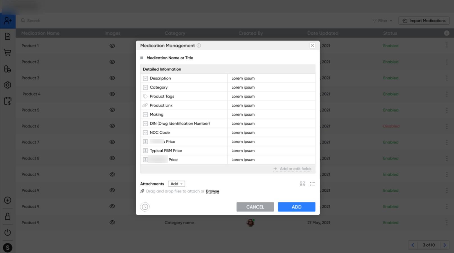Screen dimensions: 454x253
Task: Go to the next page arrow
Action: 445,245
